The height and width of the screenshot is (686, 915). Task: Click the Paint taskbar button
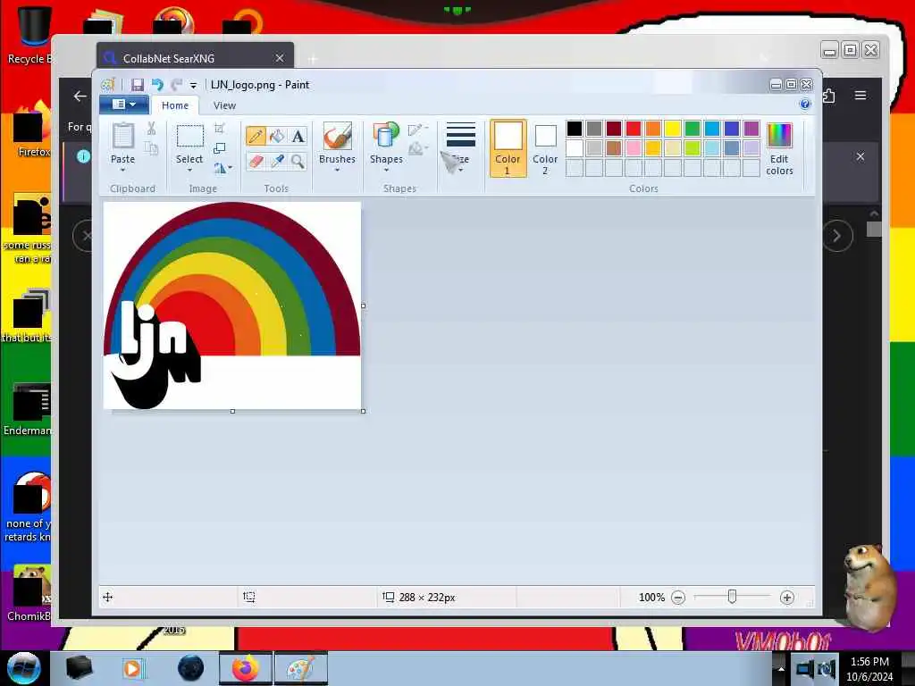[300, 668]
